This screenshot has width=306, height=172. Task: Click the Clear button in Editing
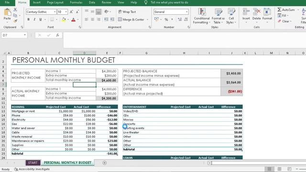coord(284,21)
